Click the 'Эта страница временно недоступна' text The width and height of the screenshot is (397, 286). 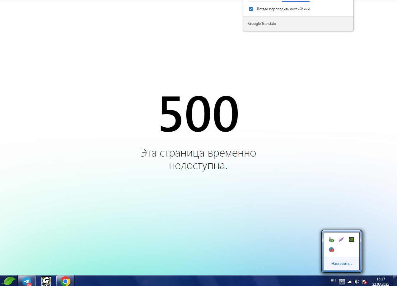198,159
